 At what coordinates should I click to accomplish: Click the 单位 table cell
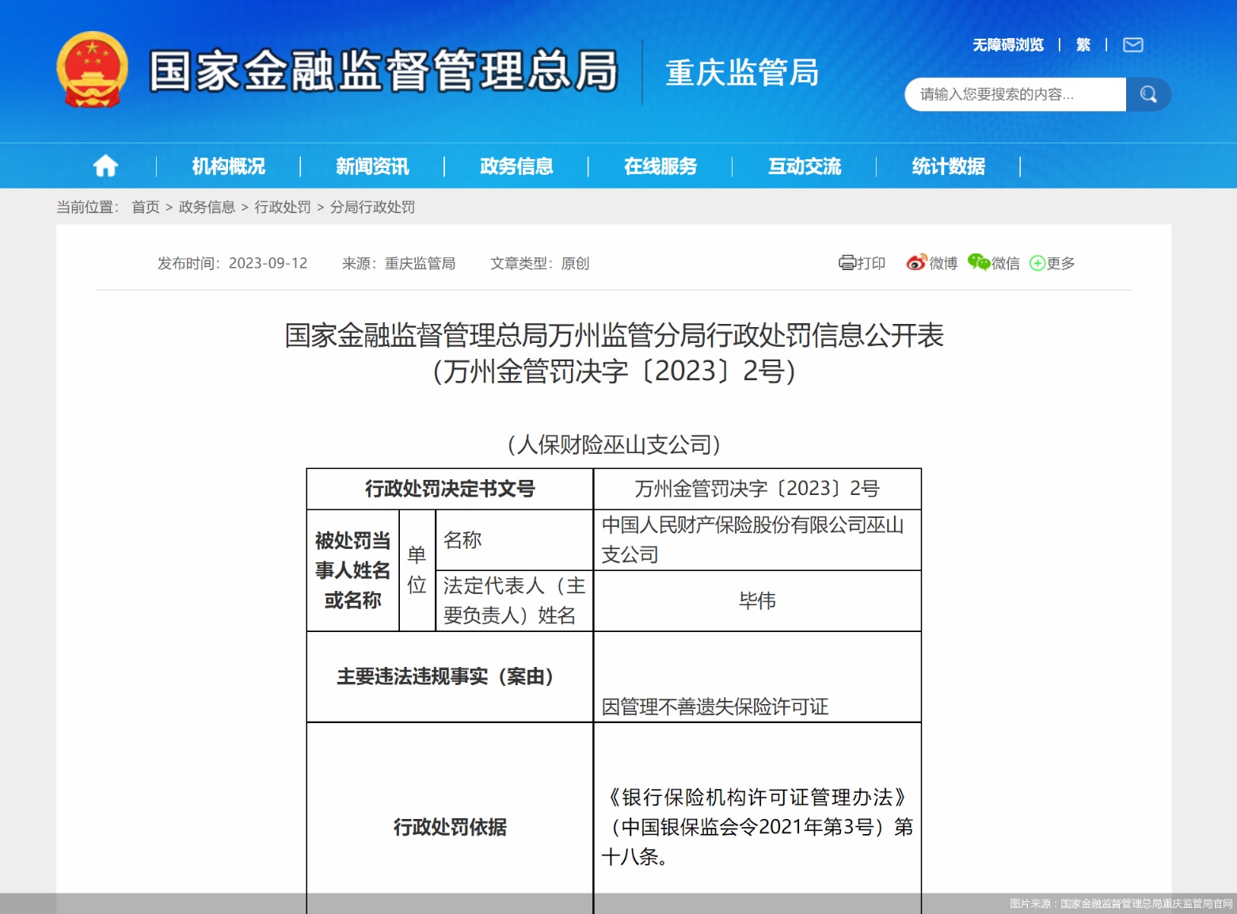point(417,570)
